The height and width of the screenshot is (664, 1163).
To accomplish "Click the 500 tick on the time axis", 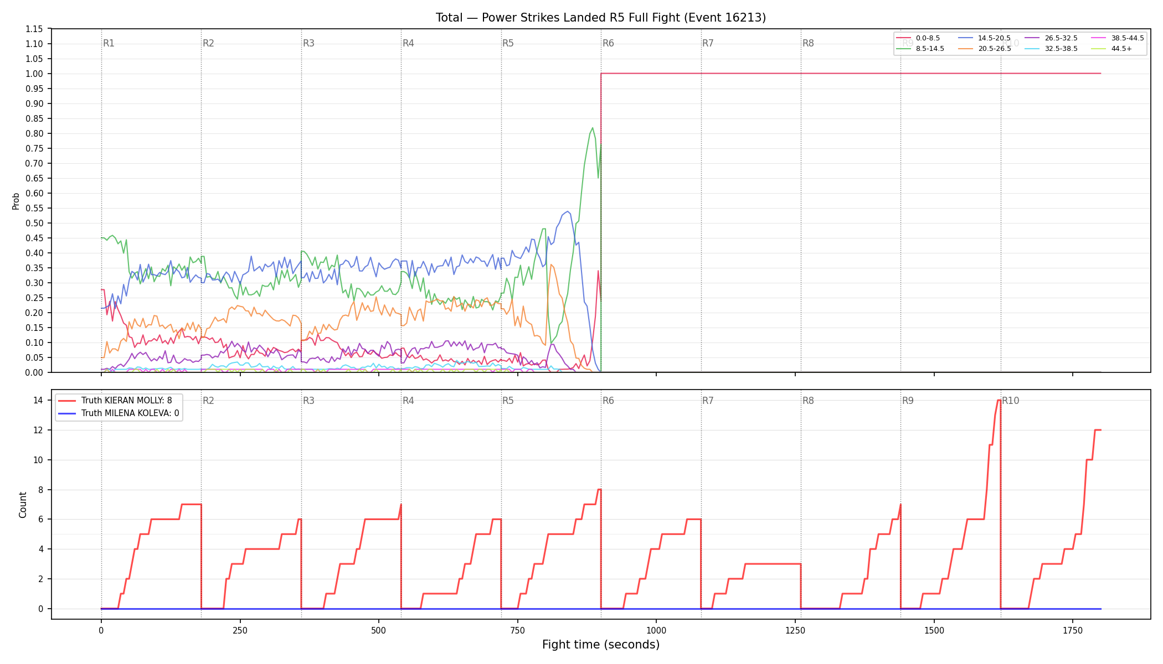I will 378,630.
